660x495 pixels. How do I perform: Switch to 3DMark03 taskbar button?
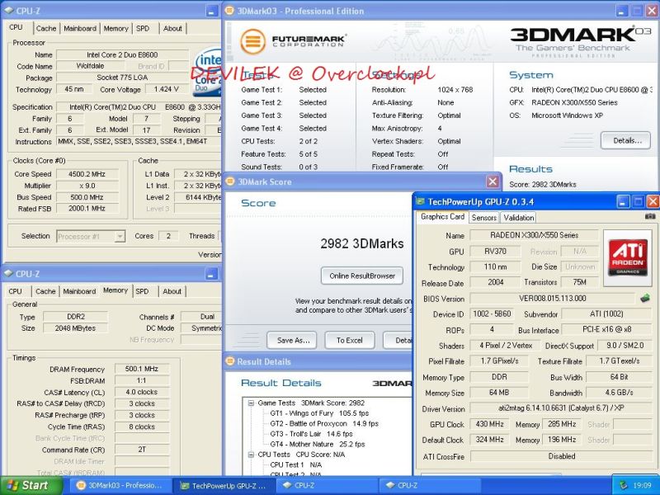120,485
